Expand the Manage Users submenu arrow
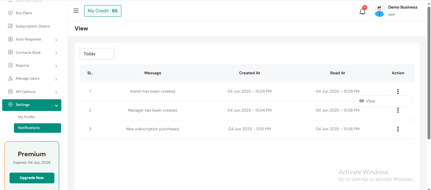431x190 pixels. pyautogui.click(x=56, y=79)
